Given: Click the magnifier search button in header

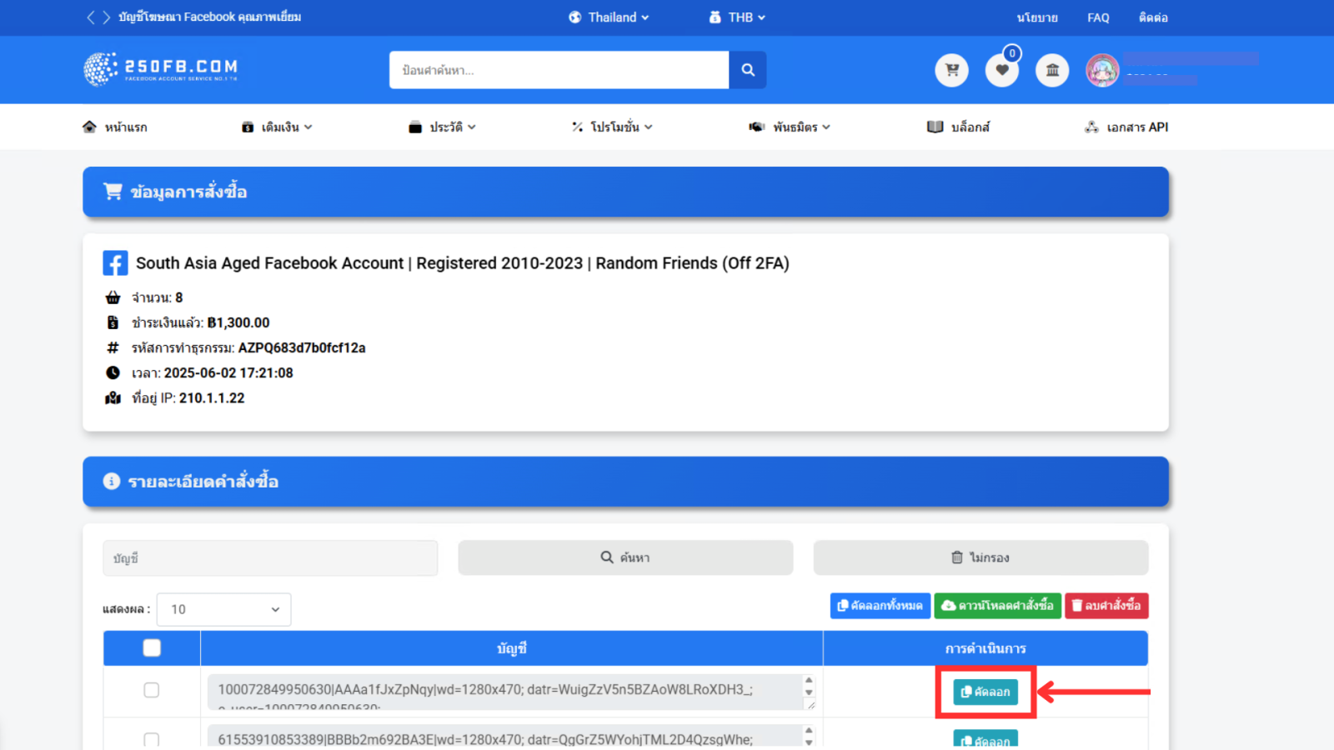Looking at the screenshot, I should [x=748, y=70].
